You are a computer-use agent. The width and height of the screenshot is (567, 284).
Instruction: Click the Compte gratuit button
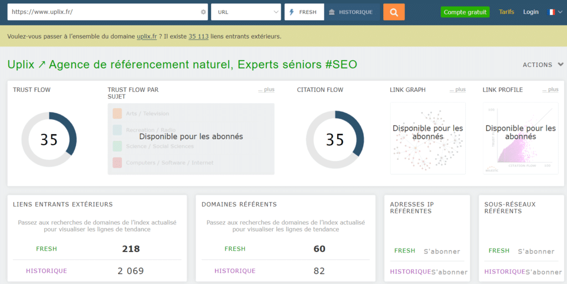click(x=465, y=12)
